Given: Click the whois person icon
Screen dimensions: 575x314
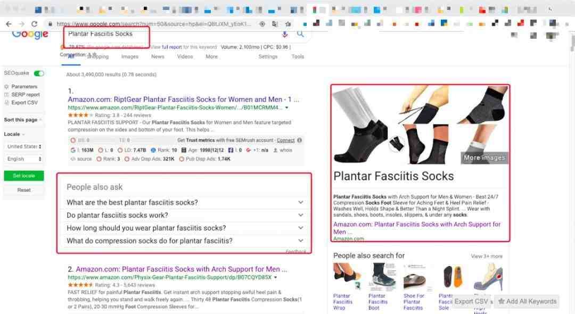Looking at the screenshot, I should pyautogui.click(x=275, y=150).
